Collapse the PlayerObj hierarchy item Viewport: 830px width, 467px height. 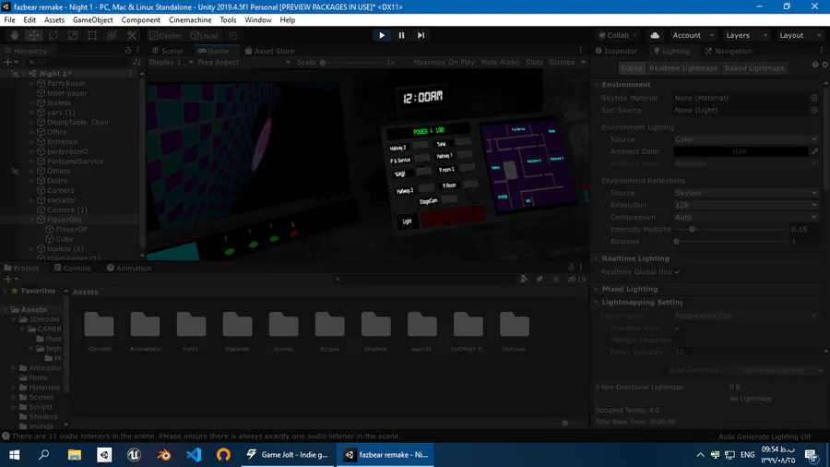31,220
